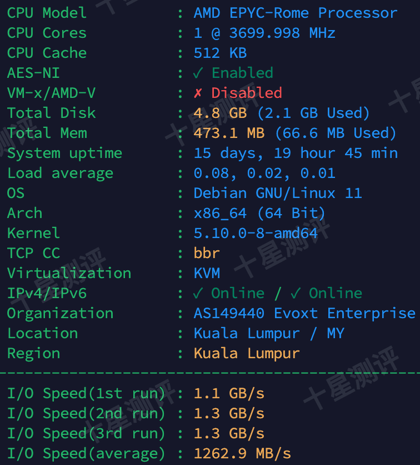Click the TCP CC bbr value
Viewport: 420px width, 465px height.
coord(207,253)
